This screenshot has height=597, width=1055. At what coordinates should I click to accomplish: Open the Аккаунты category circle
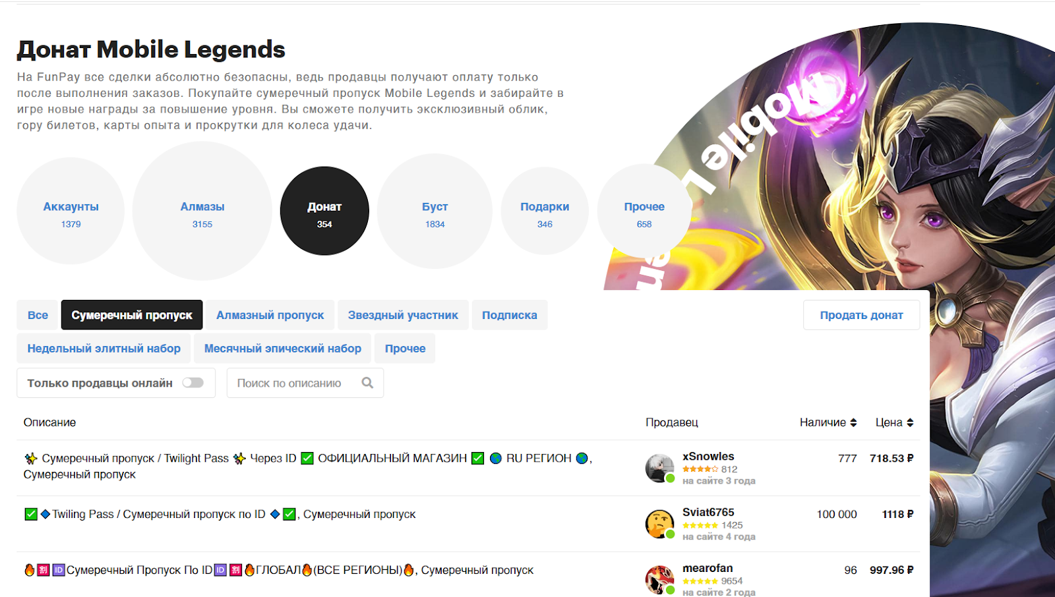71,211
